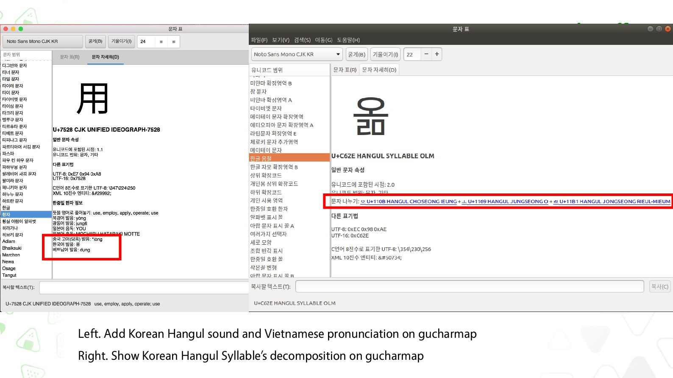The width and height of the screenshot is (673, 378).
Task: Click the 복사할 텍스트 input in left window
Action: pyautogui.click(x=144, y=287)
